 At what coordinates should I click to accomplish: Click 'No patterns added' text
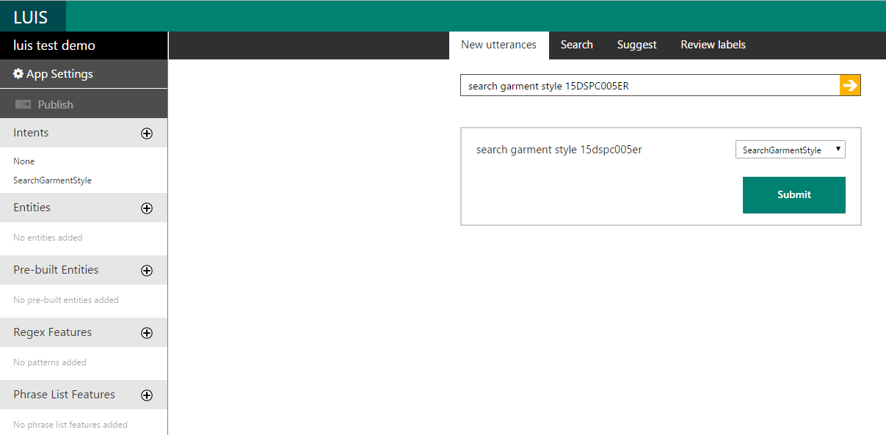click(50, 362)
